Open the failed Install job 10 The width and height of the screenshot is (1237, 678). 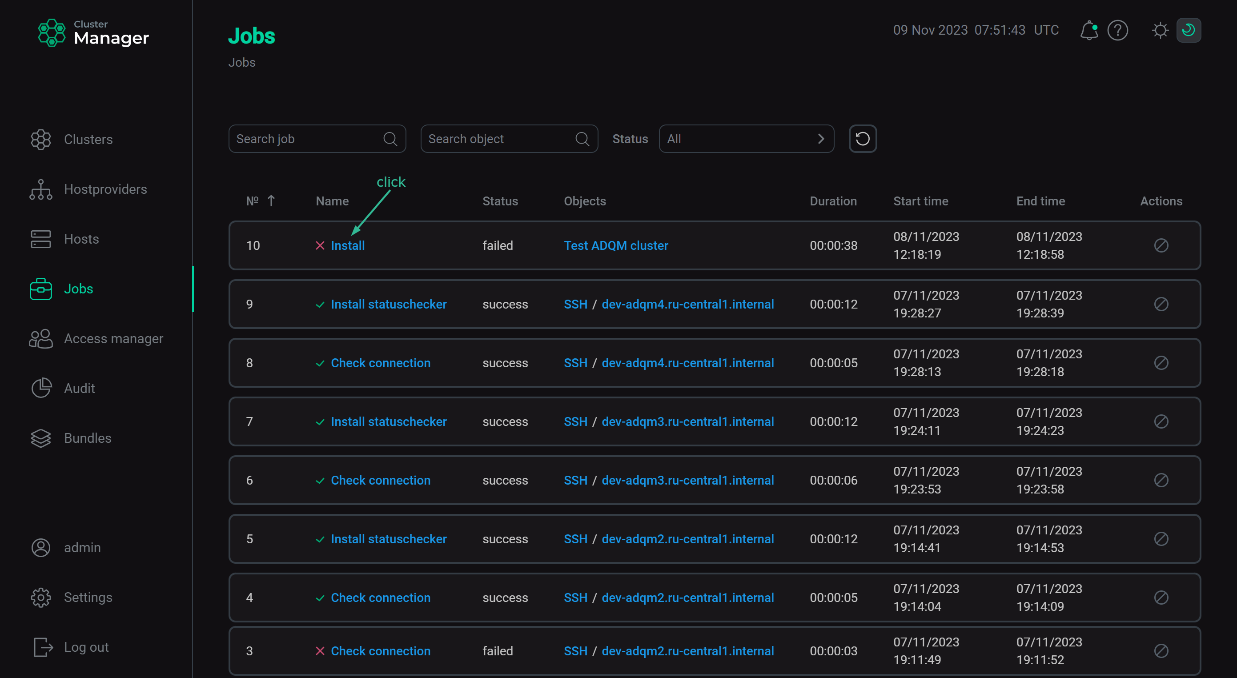pyautogui.click(x=348, y=245)
